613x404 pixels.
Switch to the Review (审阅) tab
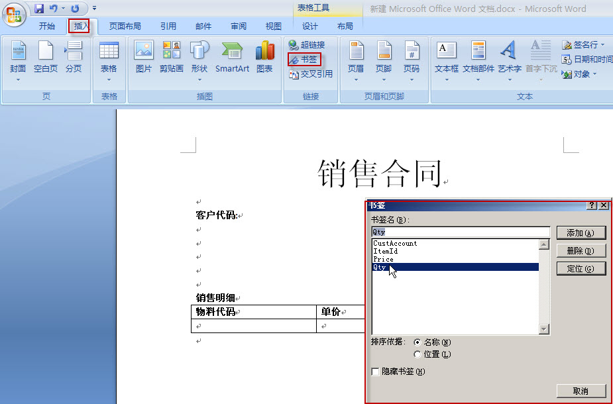point(239,26)
